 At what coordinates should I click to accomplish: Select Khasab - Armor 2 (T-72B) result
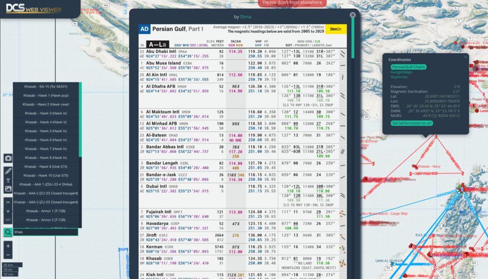click(x=46, y=220)
